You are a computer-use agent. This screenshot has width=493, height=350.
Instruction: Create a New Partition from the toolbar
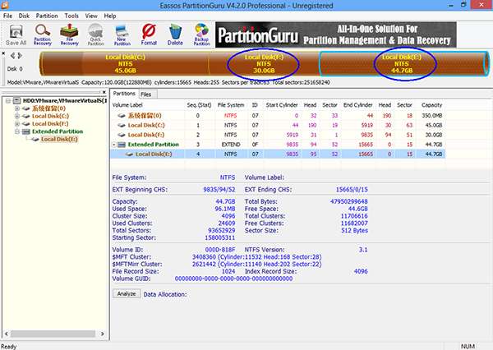tap(124, 35)
